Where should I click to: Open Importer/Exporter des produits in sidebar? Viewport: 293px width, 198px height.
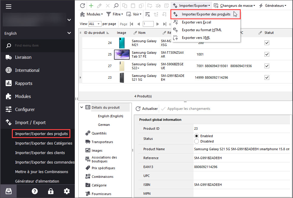(x=41, y=134)
